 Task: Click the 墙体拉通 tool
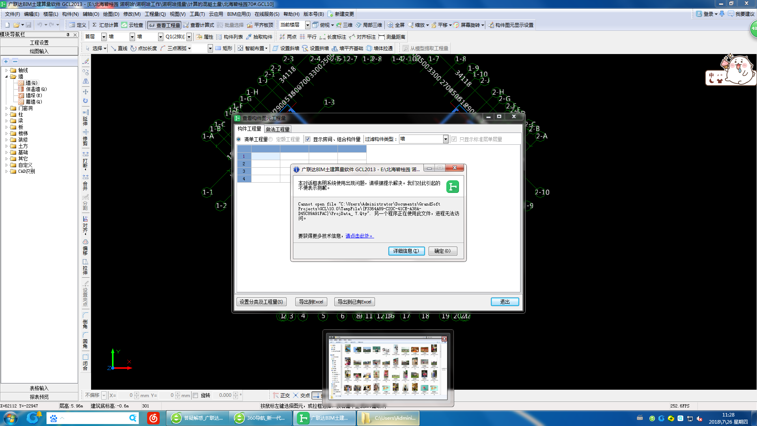(379, 48)
